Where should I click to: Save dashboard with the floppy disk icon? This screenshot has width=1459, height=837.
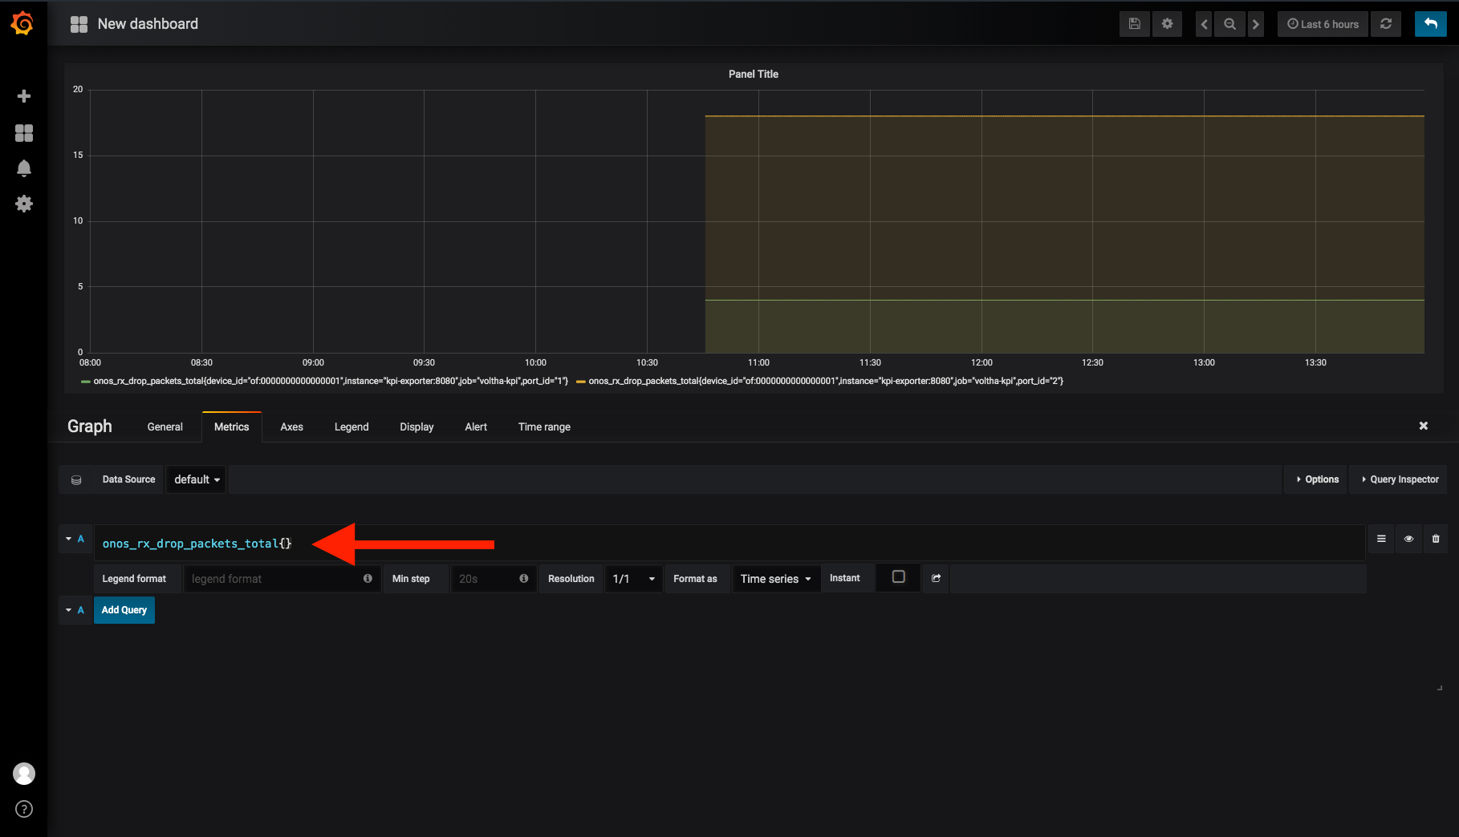1135,24
